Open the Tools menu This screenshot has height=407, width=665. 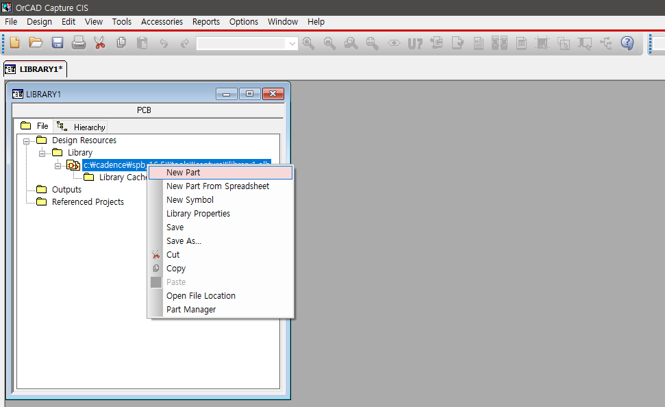pos(122,22)
